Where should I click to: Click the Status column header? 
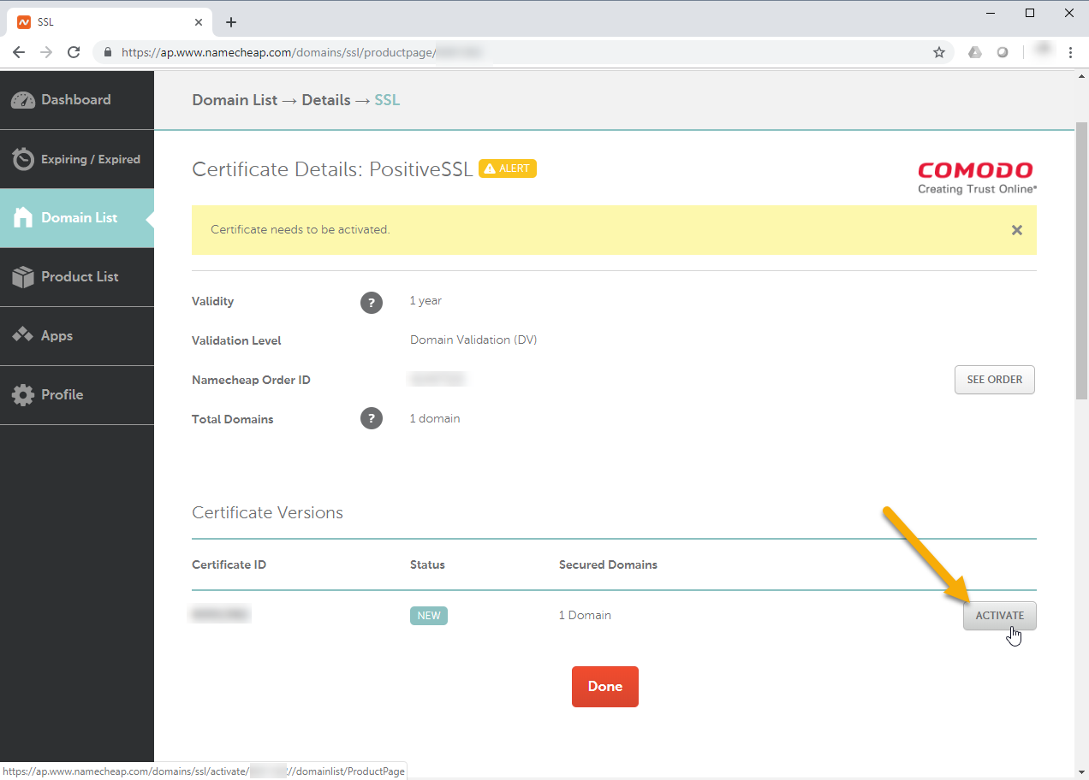(x=427, y=565)
